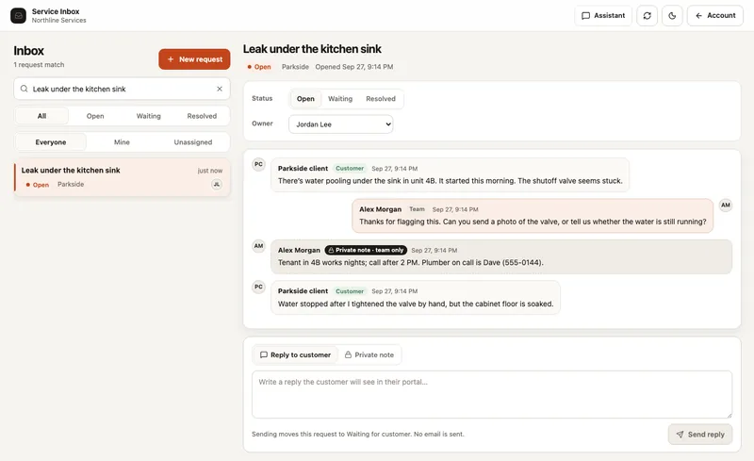Click Open status indicator under title
The height and width of the screenshot is (461, 754).
pyautogui.click(x=259, y=67)
